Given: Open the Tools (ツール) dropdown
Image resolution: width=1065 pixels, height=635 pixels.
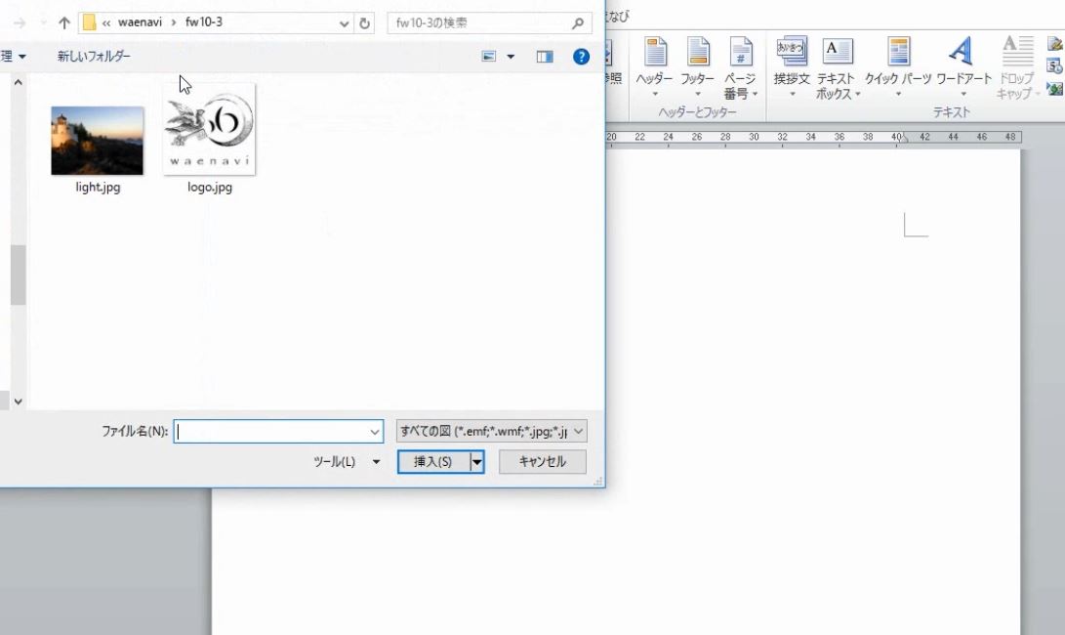Looking at the screenshot, I should tap(347, 462).
